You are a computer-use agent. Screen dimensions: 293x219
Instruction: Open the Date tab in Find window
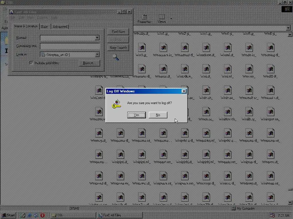pyautogui.click(x=45, y=27)
